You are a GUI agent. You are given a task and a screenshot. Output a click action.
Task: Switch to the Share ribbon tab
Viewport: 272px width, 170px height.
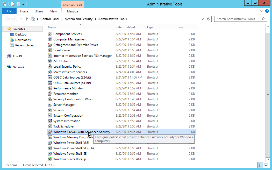pyautogui.click(x=39, y=11)
